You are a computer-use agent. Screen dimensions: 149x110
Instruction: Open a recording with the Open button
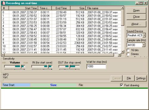(x=136, y=10)
